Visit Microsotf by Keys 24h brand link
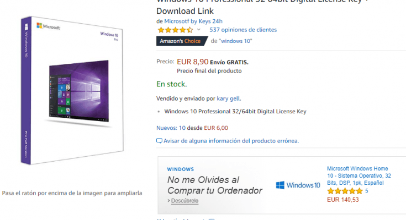 [193, 21]
